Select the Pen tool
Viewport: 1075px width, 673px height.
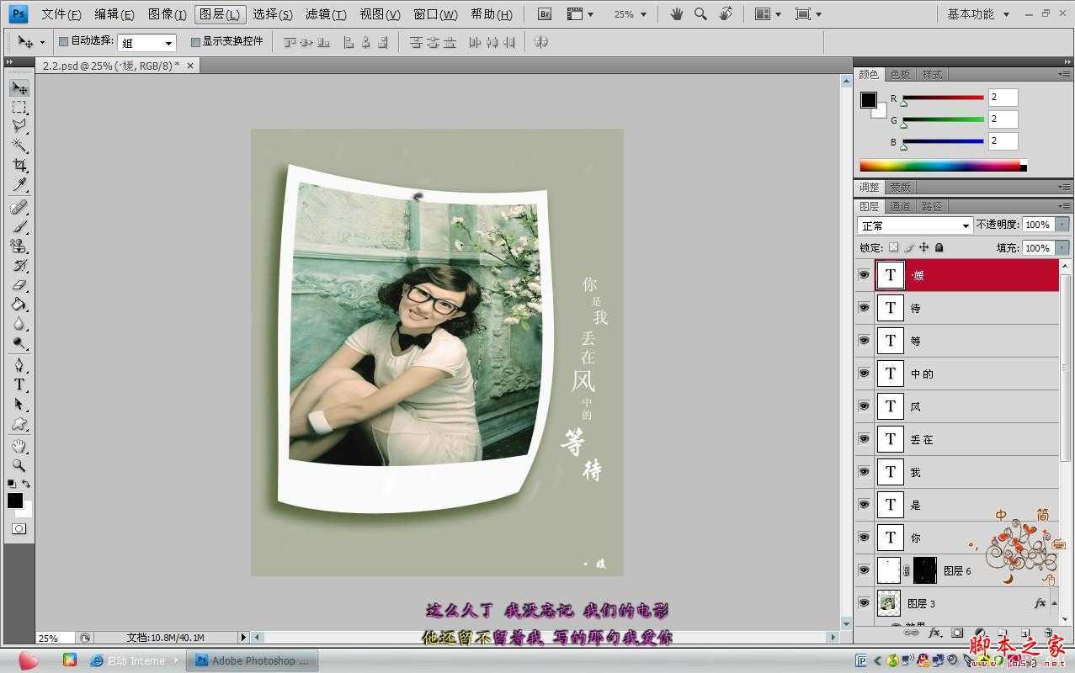tap(19, 365)
